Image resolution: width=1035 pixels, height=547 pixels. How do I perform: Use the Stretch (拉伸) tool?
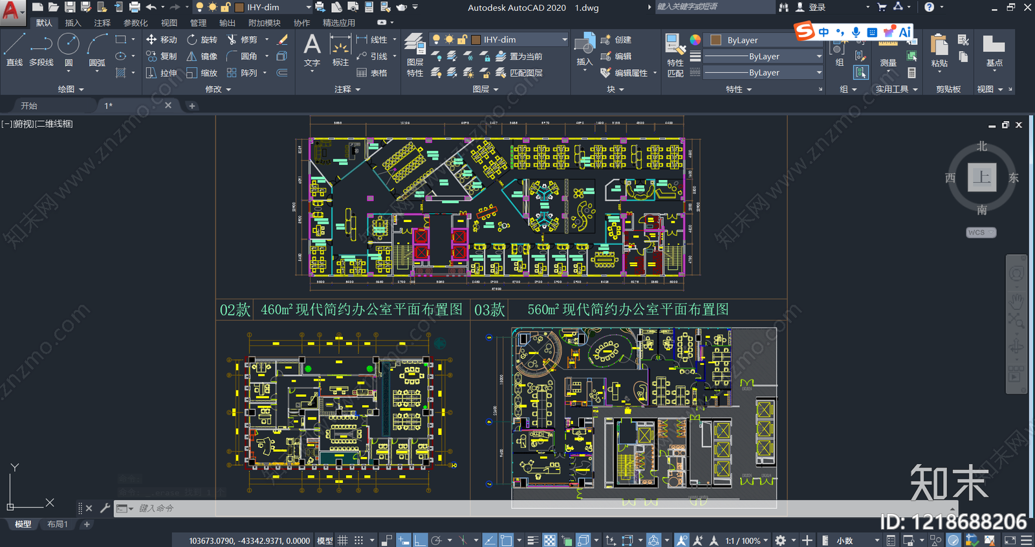click(x=161, y=73)
